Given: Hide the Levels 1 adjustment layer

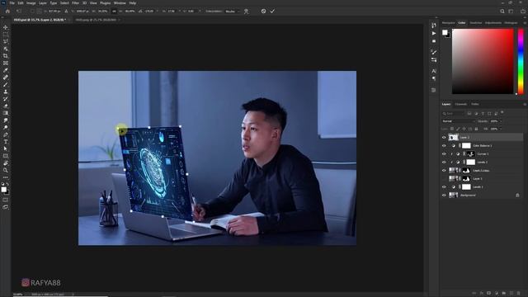Looking at the screenshot, I should click(444, 187).
